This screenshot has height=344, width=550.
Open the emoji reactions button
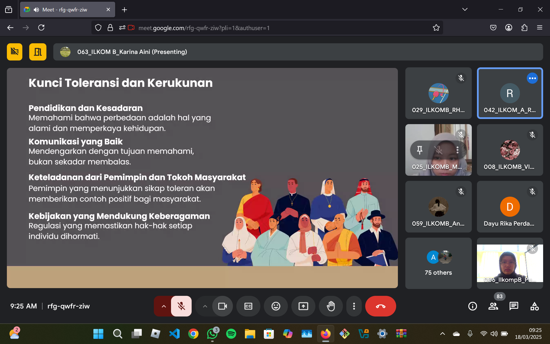coord(276,306)
